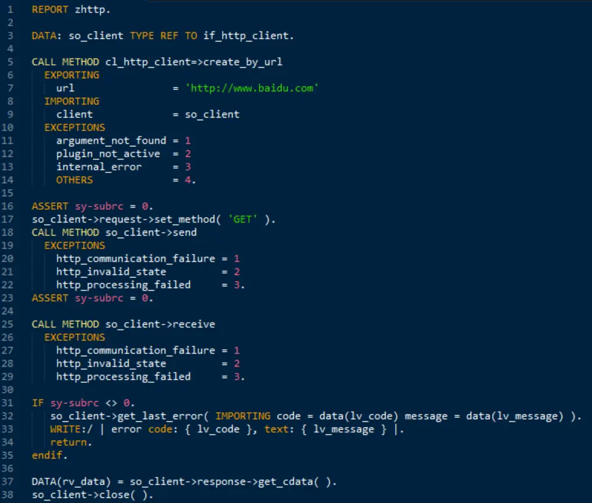Click the 'GET' string literal
The height and width of the screenshot is (503, 592).
(243, 219)
